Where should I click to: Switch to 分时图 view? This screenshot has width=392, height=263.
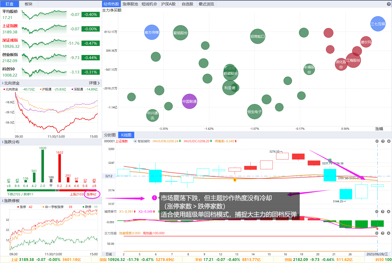pos(110,135)
